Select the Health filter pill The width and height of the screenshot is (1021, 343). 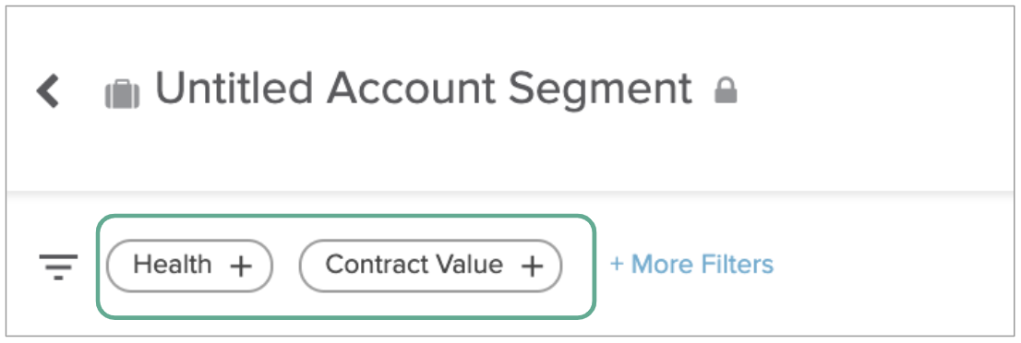(189, 266)
